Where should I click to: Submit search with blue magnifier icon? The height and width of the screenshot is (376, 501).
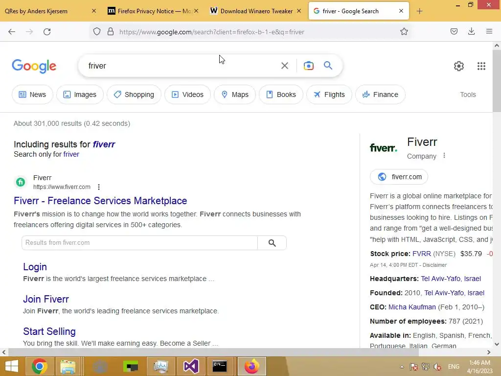[x=328, y=66]
